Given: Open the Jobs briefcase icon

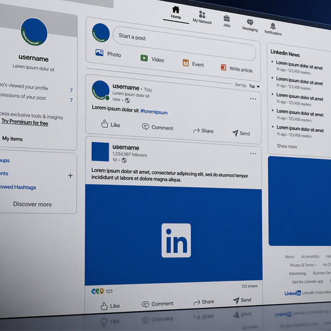Looking at the screenshot, I should tap(227, 18).
